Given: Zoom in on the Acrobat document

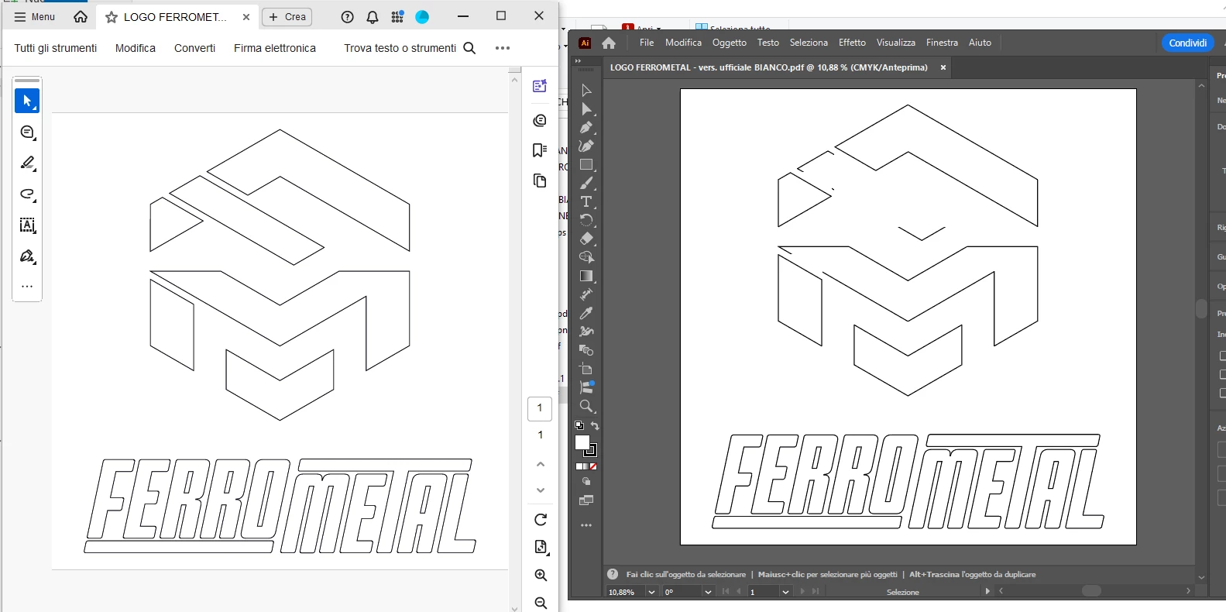Looking at the screenshot, I should pos(541,575).
